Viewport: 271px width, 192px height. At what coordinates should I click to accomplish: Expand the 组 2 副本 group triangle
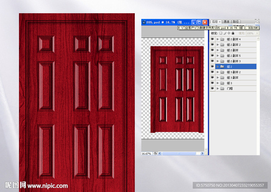pyautogui.click(x=218, y=50)
